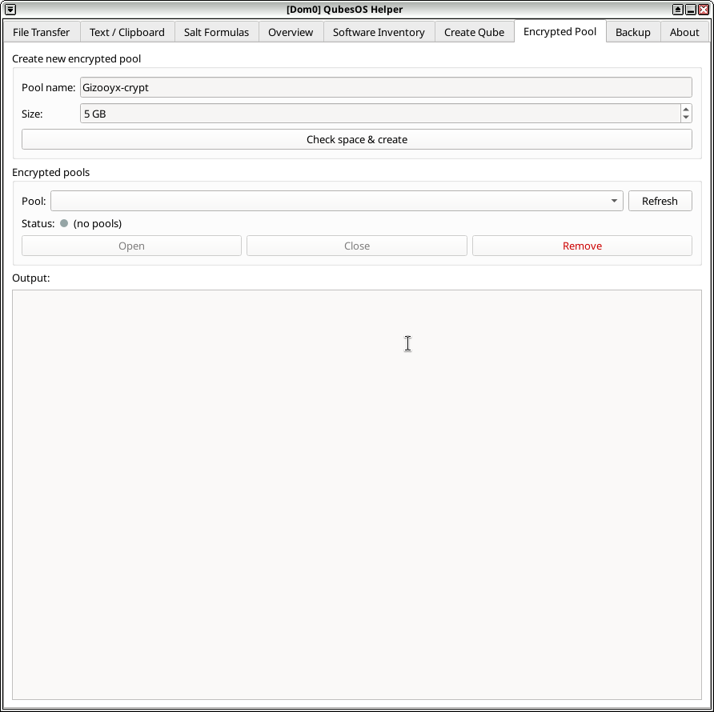
Task: Click Check space & create button
Action: click(x=357, y=139)
